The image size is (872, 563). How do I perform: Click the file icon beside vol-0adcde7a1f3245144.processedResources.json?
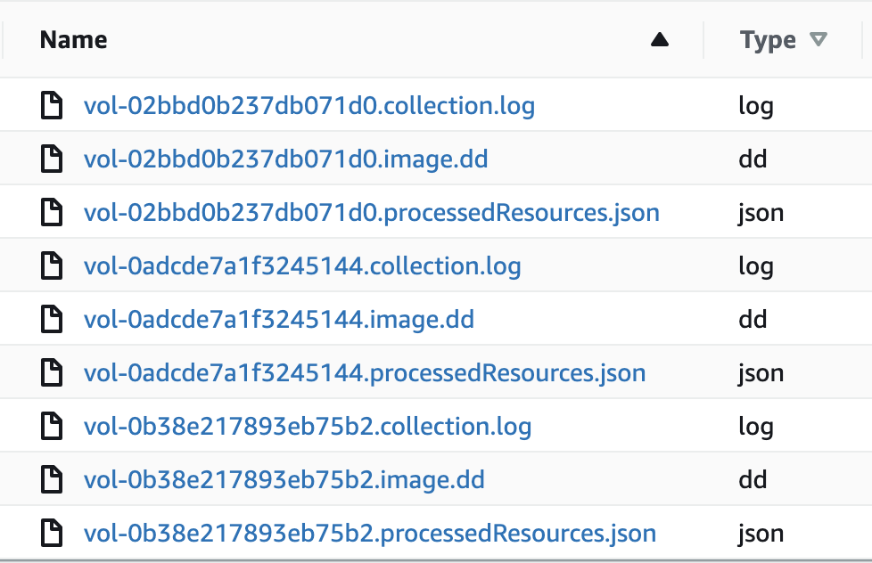52,372
